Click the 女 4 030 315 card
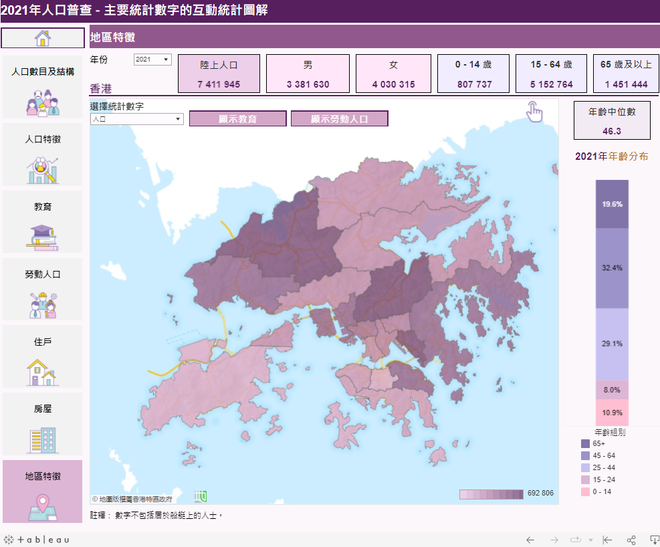Image resolution: width=660 pixels, height=547 pixels. click(x=393, y=74)
